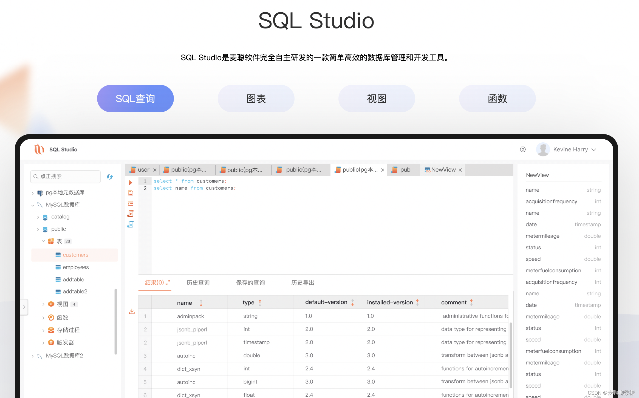The image size is (639, 398).
Task: Sort by the type column arrows
Action: click(260, 302)
